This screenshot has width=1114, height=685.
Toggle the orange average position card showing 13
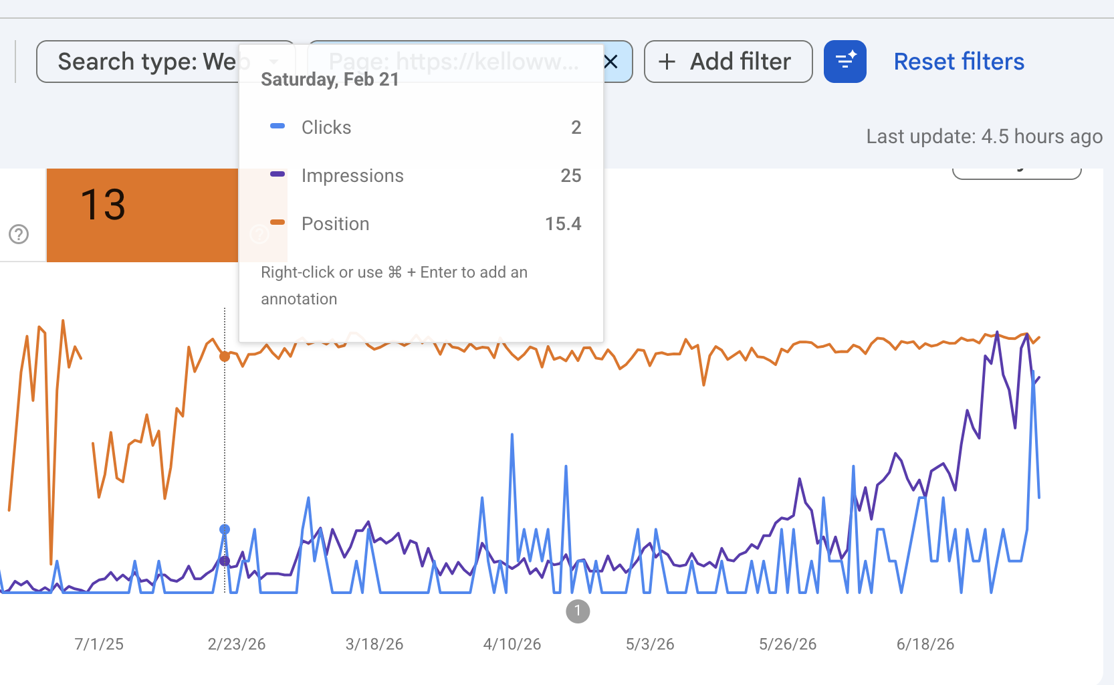(x=142, y=215)
